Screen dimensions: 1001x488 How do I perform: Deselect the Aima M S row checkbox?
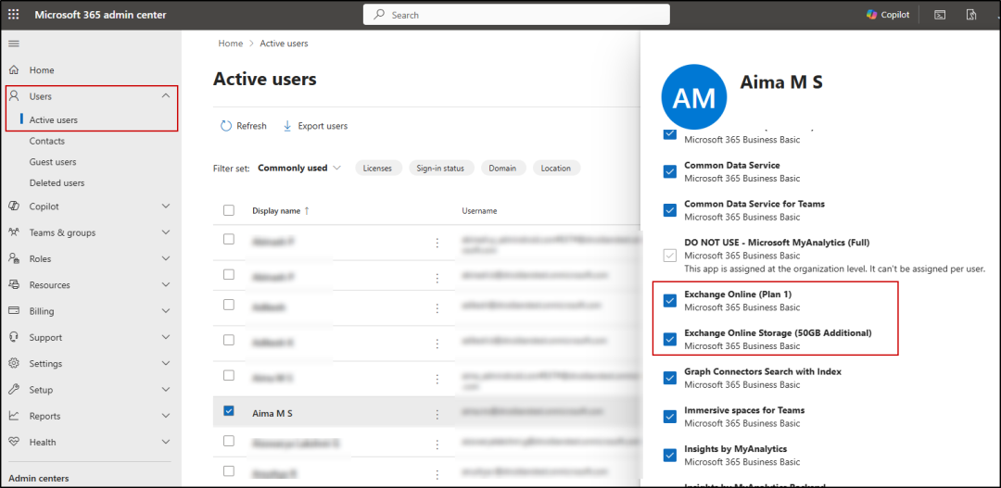[x=229, y=411]
